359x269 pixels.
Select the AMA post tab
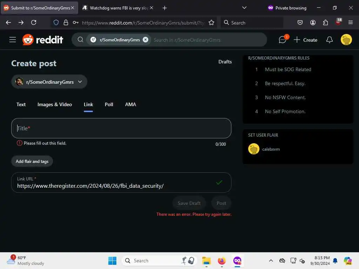tap(130, 104)
